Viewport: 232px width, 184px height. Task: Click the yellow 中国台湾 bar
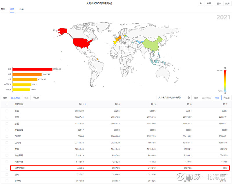click(x=22, y=84)
